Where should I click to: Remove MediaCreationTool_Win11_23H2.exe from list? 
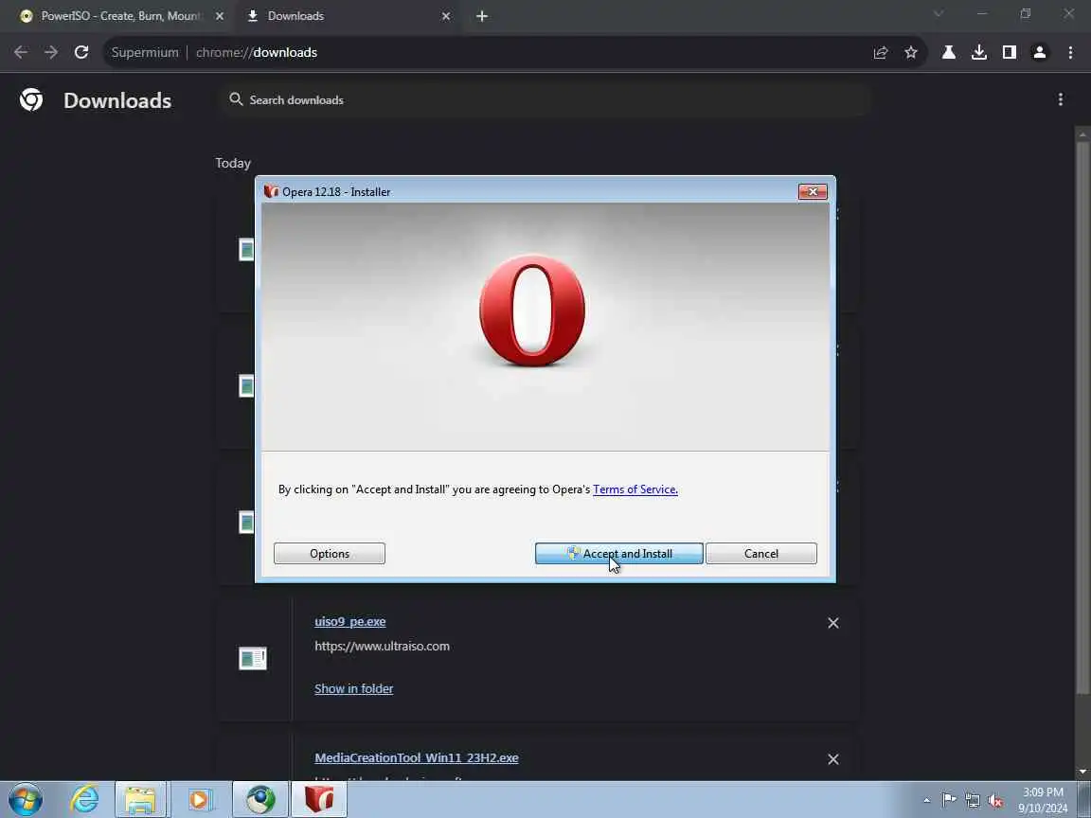tap(832, 759)
